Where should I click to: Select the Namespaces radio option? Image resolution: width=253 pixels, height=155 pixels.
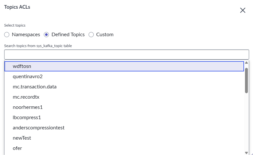7,35
